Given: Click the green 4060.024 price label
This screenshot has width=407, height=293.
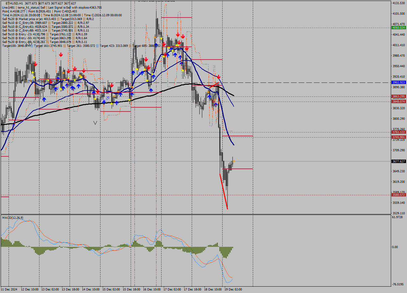Looking at the screenshot, I should click(398, 28).
